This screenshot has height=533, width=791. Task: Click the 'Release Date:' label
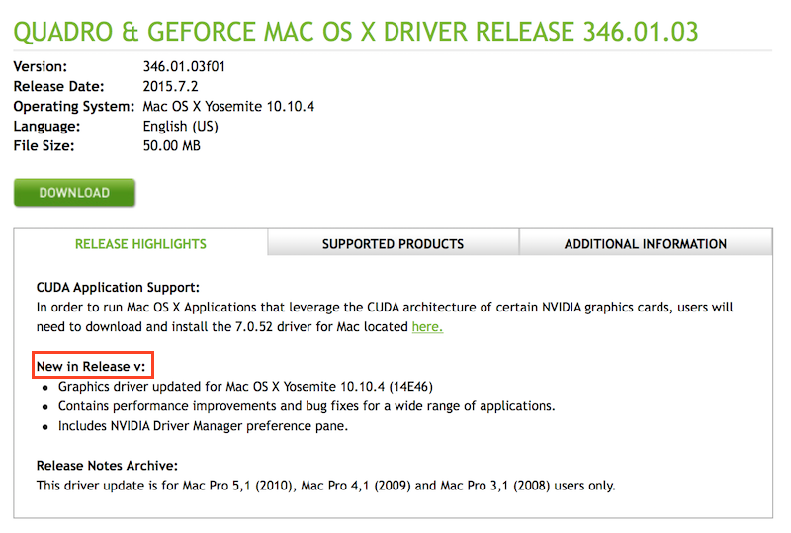58,86
